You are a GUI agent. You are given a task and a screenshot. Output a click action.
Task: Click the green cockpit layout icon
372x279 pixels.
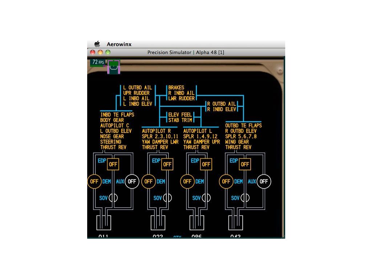click(x=114, y=66)
